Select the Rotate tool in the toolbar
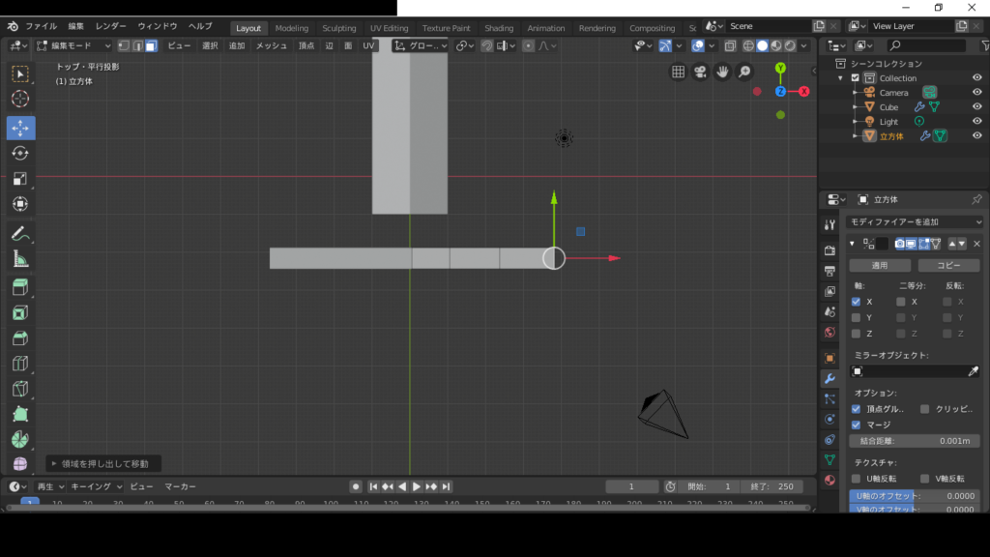The height and width of the screenshot is (557, 990). (x=20, y=153)
